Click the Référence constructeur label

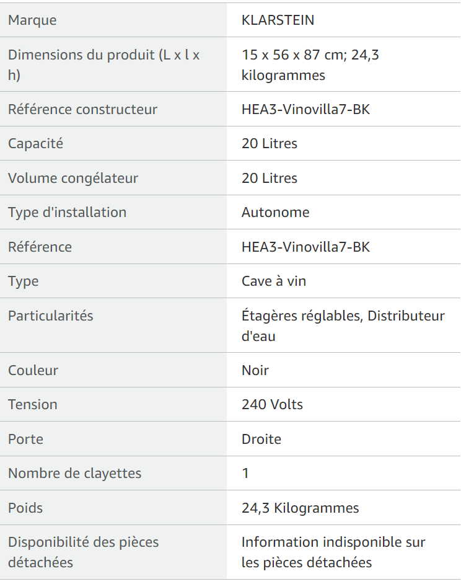coord(82,110)
